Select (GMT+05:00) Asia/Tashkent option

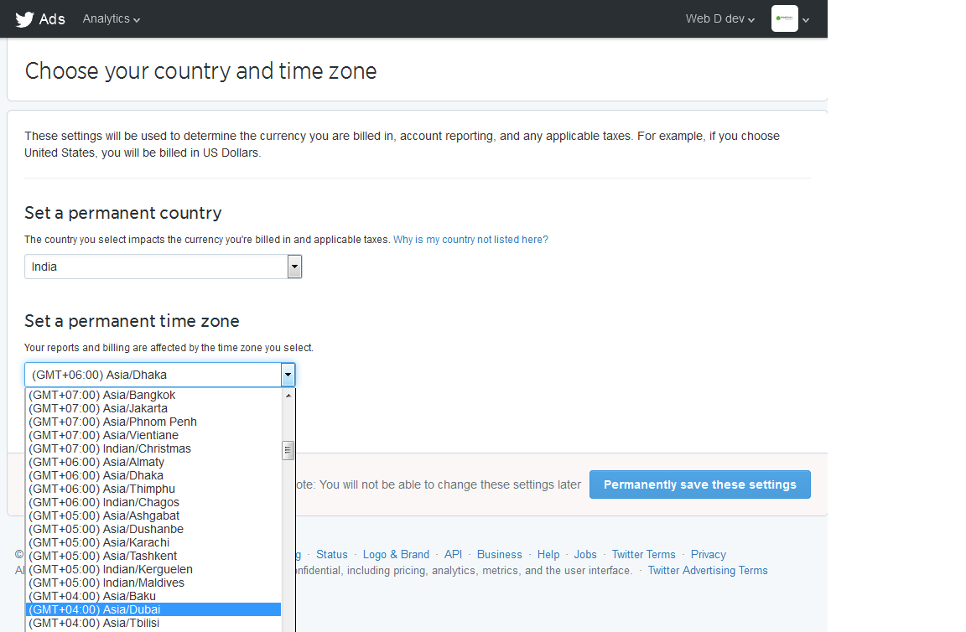pos(153,557)
